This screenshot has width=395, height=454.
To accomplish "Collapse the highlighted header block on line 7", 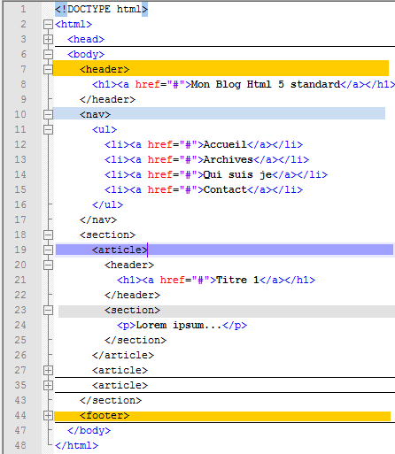I will point(48,69).
